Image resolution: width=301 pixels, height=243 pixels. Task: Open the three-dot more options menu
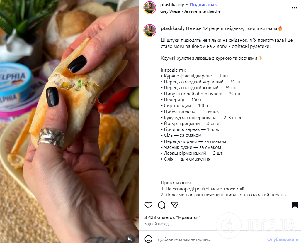[294, 8]
